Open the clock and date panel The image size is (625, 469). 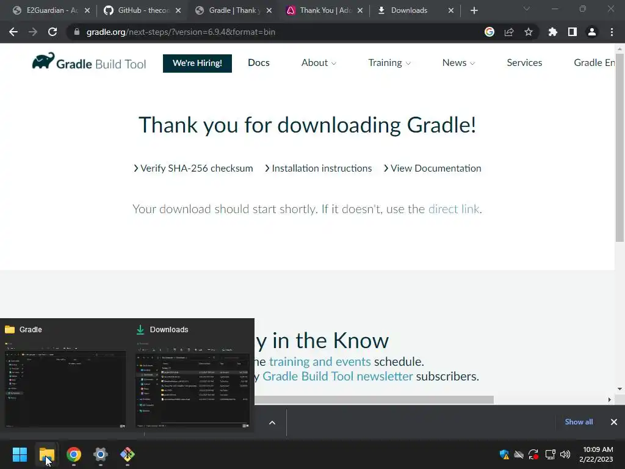tap(596, 454)
